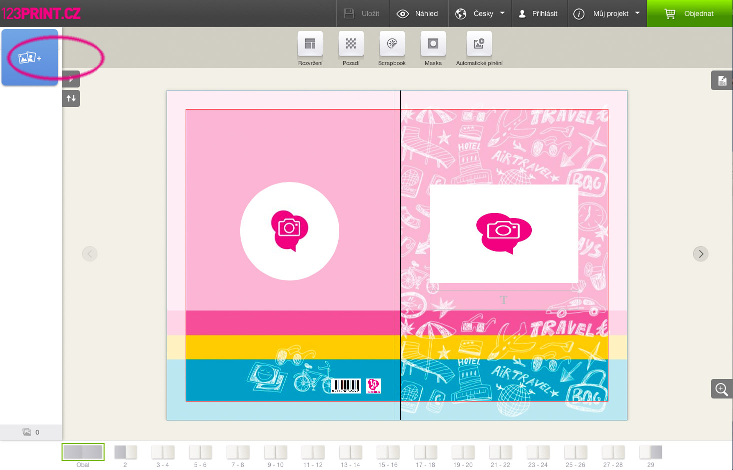This screenshot has height=470, width=733.
Task: Click the green Objednat order button
Action: (x=689, y=13)
